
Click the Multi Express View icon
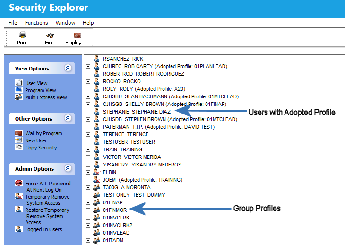click(x=19, y=97)
